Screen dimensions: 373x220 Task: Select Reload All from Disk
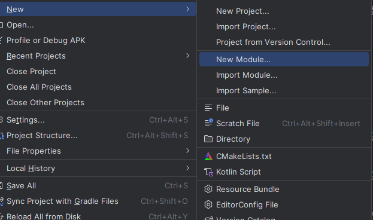click(x=98, y=216)
